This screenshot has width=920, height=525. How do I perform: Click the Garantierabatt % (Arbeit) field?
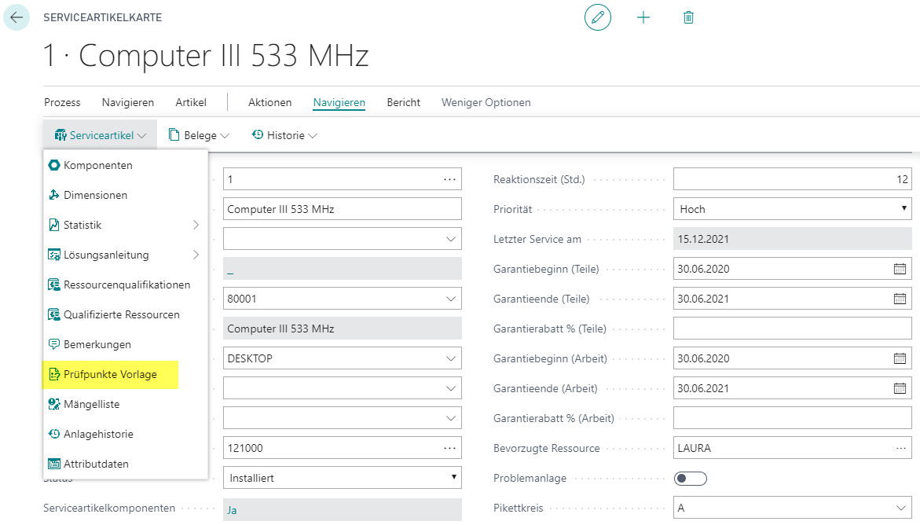coord(792,418)
